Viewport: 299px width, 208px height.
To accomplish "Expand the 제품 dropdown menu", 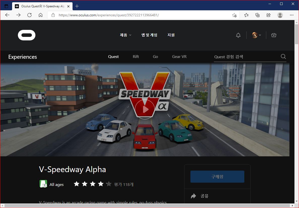I will pyautogui.click(x=125, y=35).
